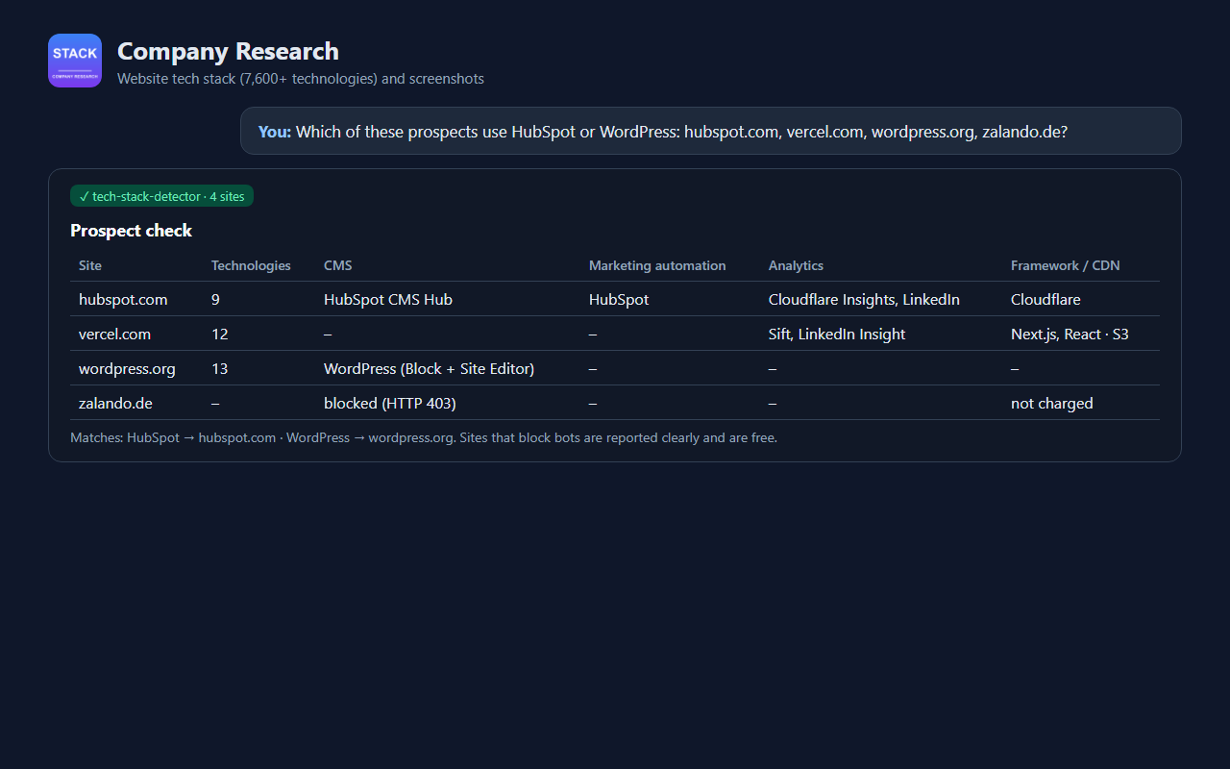1230x769 pixels.
Task: Select the Prospect check heading
Action: (x=131, y=231)
